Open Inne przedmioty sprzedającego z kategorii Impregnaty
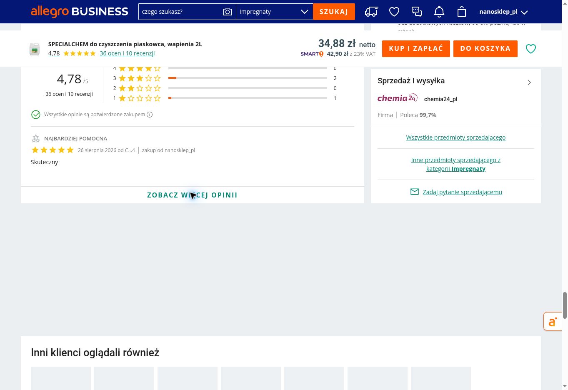Viewport: 568px width, 390px height. (x=456, y=164)
